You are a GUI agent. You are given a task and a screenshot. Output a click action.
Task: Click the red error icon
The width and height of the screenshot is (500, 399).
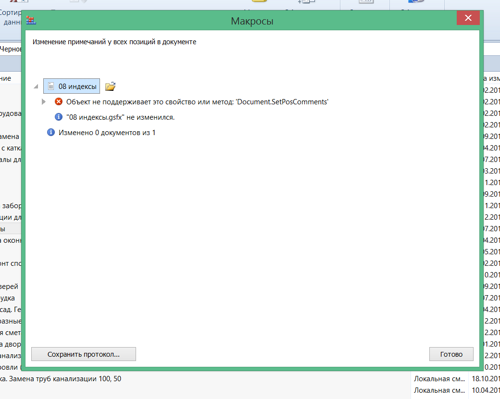pos(59,101)
